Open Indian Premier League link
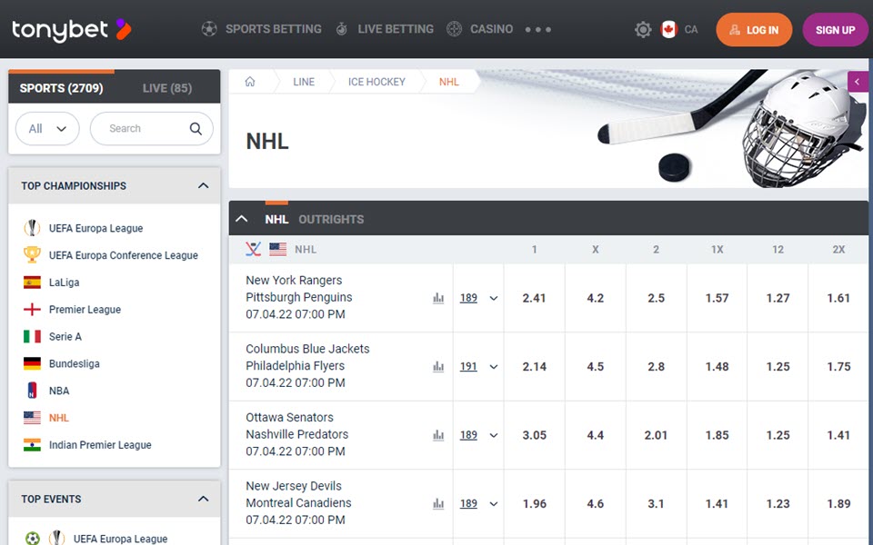 pyautogui.click(x=100, y=445)
